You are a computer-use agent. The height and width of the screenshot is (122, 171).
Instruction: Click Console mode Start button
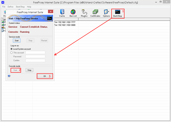pyautogui.click(x=15, y=70)
